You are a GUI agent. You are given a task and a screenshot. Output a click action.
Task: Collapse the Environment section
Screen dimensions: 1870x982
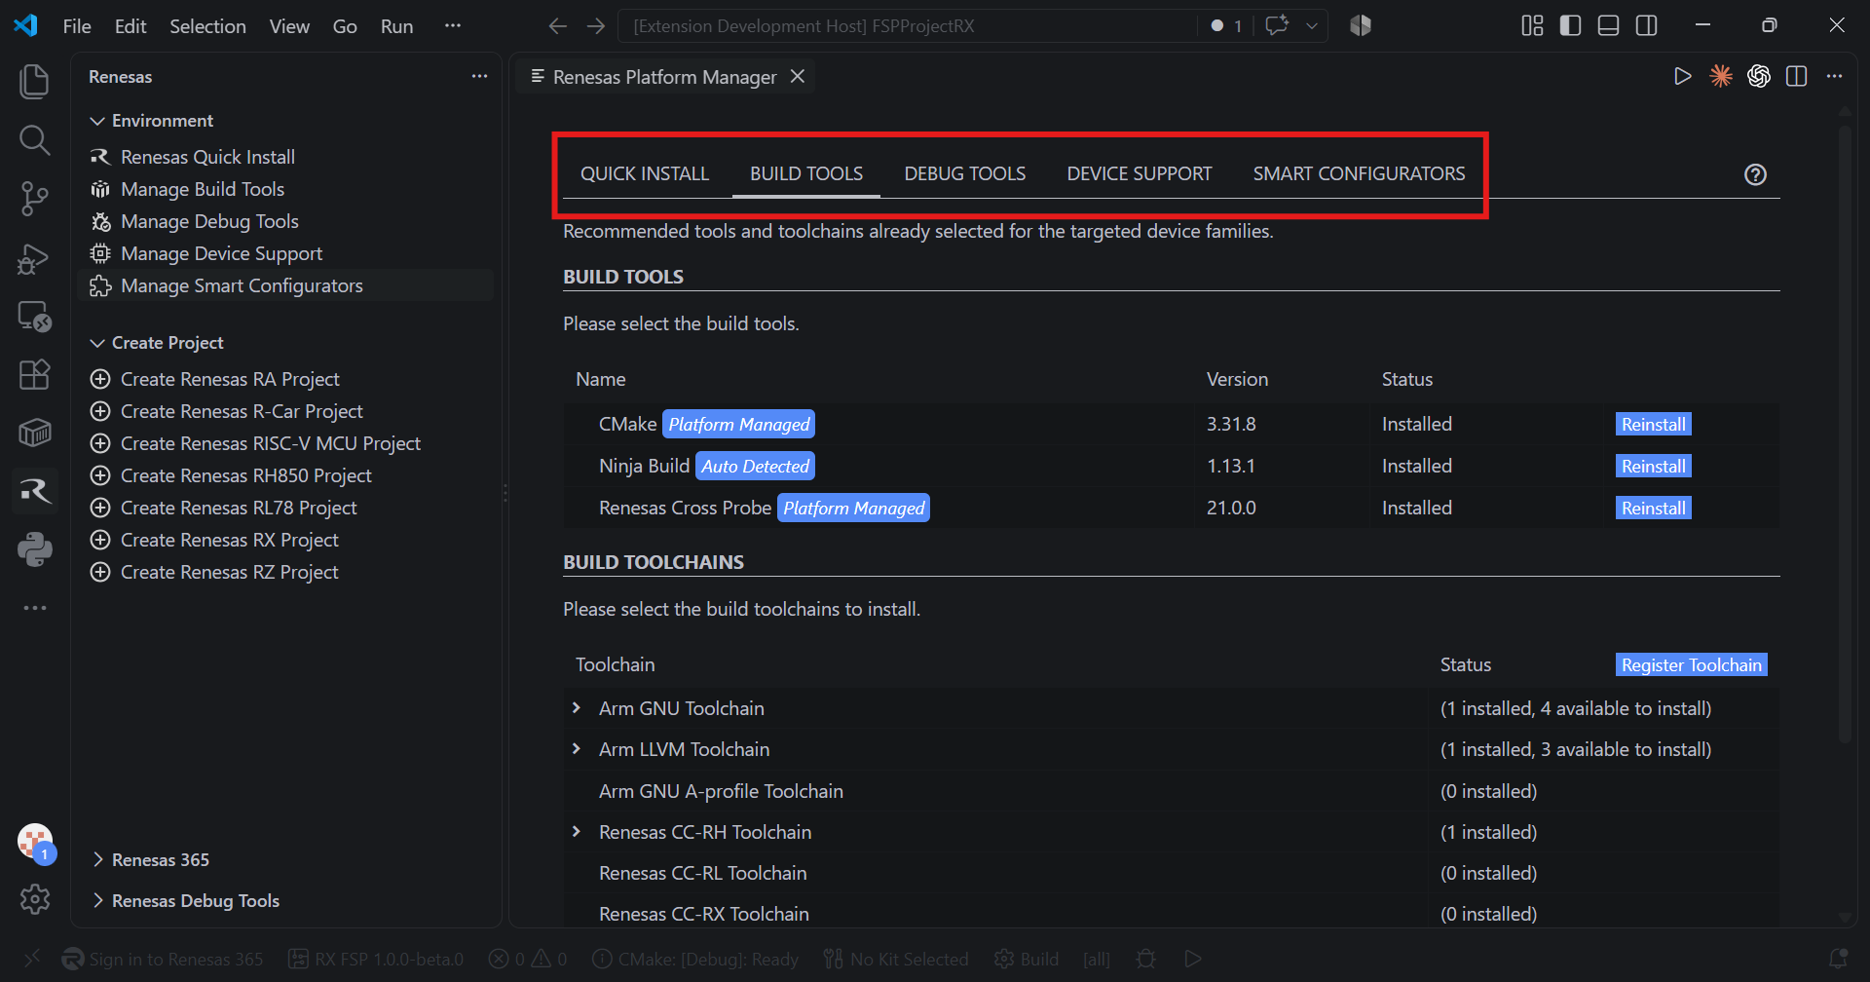click(97, 121)
